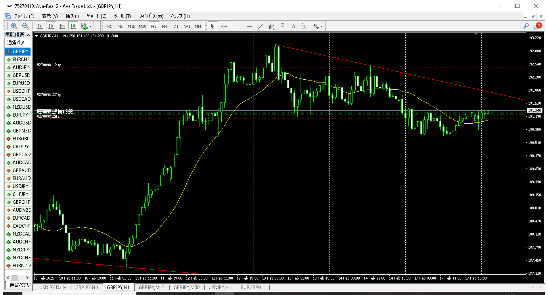Open the ウィンドウ (W) menu

[151, 16]
